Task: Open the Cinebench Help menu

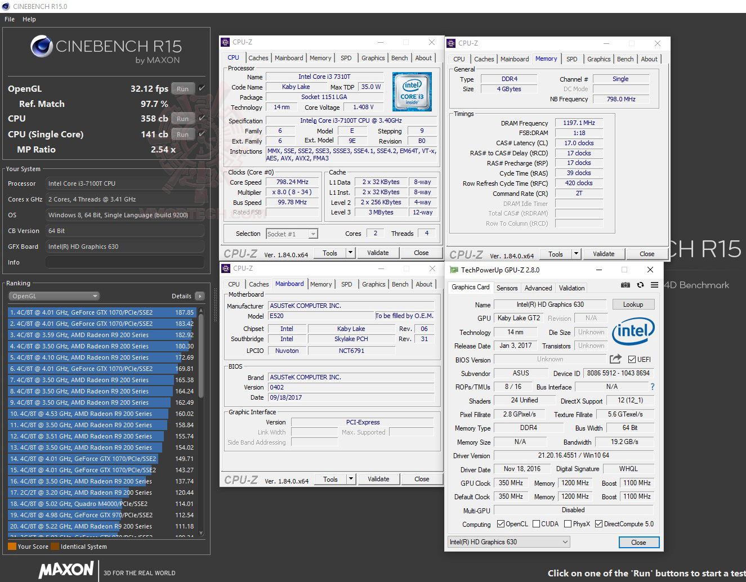Action: click(29, 19)
